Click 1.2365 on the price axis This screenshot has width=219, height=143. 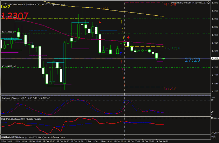(x=215, y=35)
